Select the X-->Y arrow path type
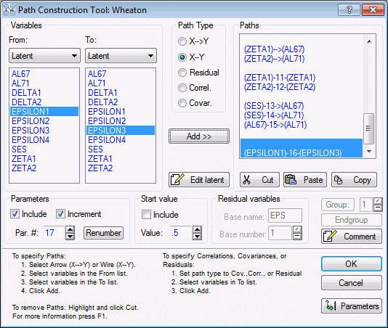Screen dimensions: 388x328 click(182, 41)
